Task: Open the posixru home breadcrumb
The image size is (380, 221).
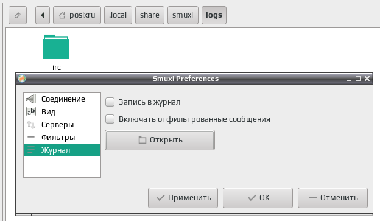Action: pyautogui.click(x=77, y=15)
